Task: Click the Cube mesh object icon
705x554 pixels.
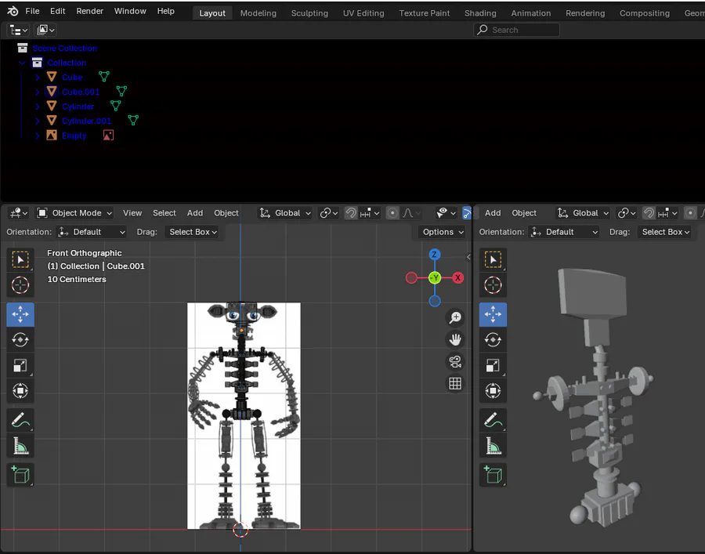Action: pyautogui.click(x=52, y=77)
